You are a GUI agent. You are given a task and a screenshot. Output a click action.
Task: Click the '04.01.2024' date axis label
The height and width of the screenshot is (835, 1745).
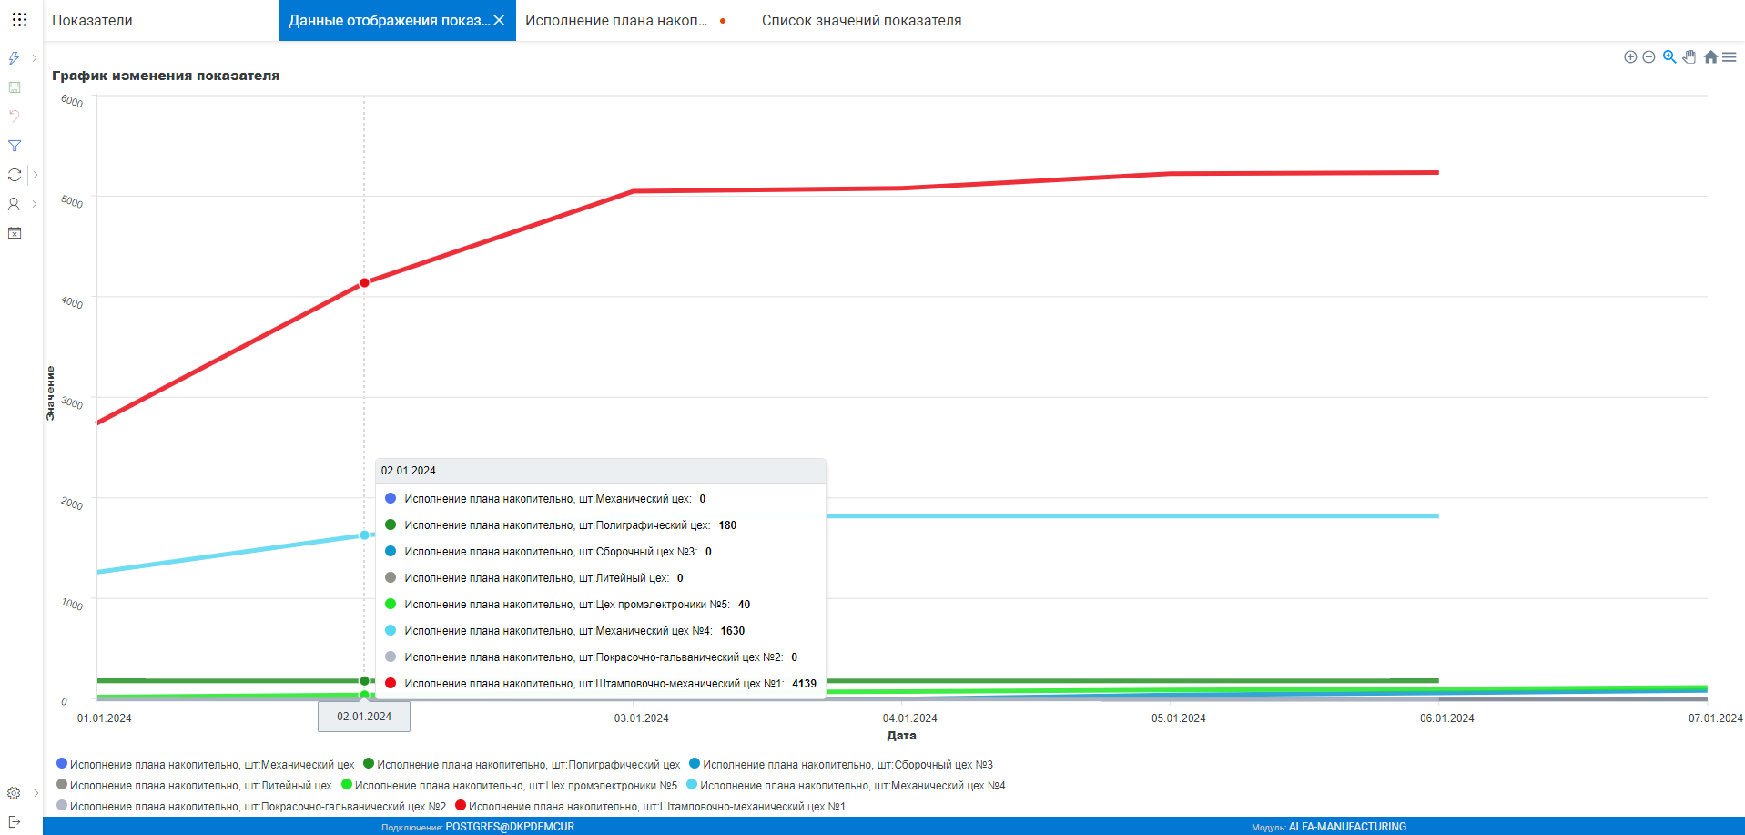tap(910, 718)
